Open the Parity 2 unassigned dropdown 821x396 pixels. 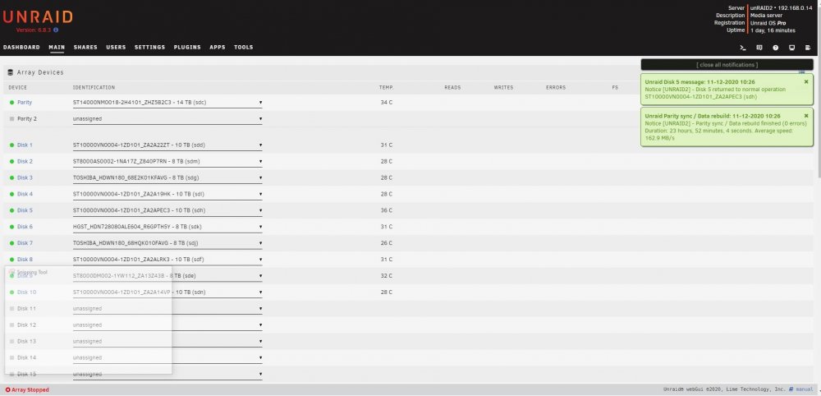(167, 119)
